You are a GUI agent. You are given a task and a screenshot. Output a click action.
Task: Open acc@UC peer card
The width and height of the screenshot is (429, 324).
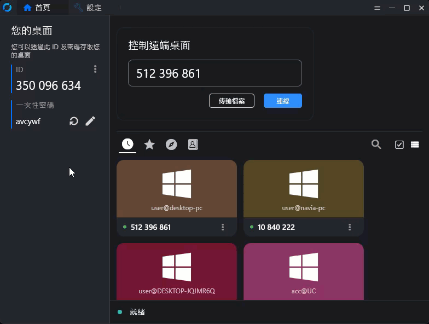[x=303, y=271]
